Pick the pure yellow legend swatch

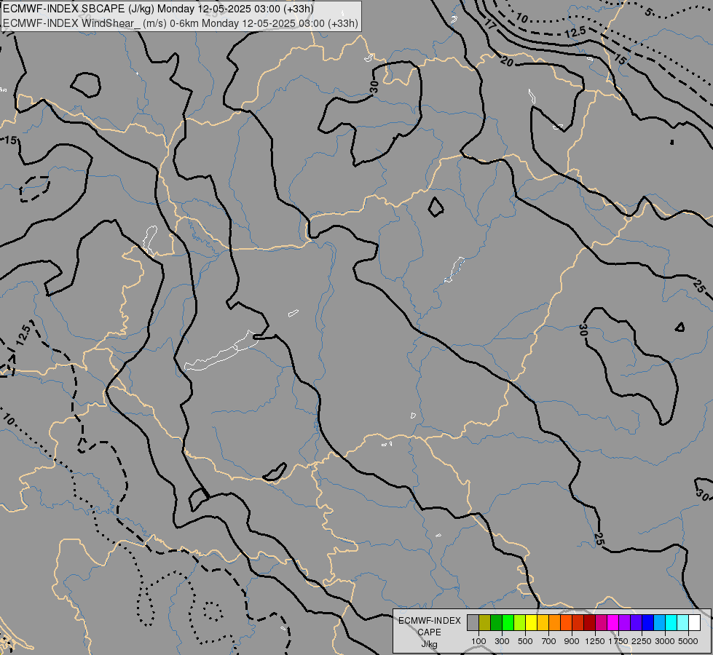(531, 622)
